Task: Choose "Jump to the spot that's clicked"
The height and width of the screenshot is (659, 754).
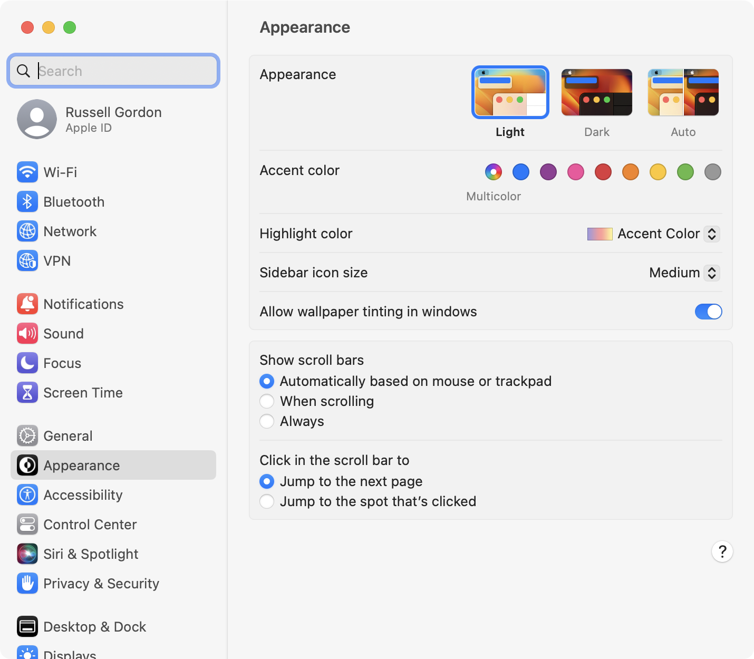Action: [x=267, y=501]
